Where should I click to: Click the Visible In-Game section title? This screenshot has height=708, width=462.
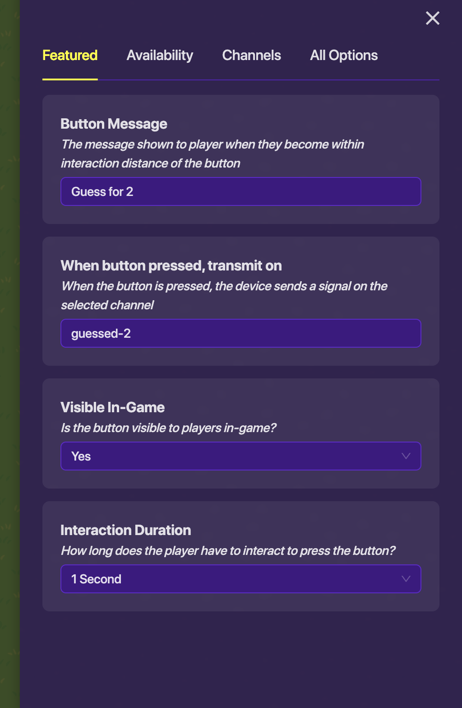[112, 407]
